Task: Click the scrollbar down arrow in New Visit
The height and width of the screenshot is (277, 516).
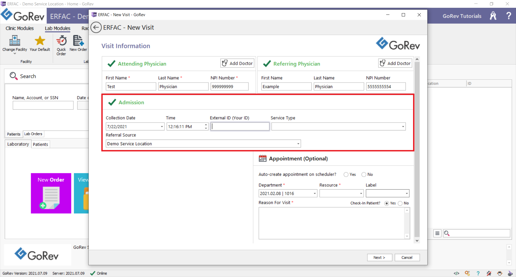Action: click(417, 241)
